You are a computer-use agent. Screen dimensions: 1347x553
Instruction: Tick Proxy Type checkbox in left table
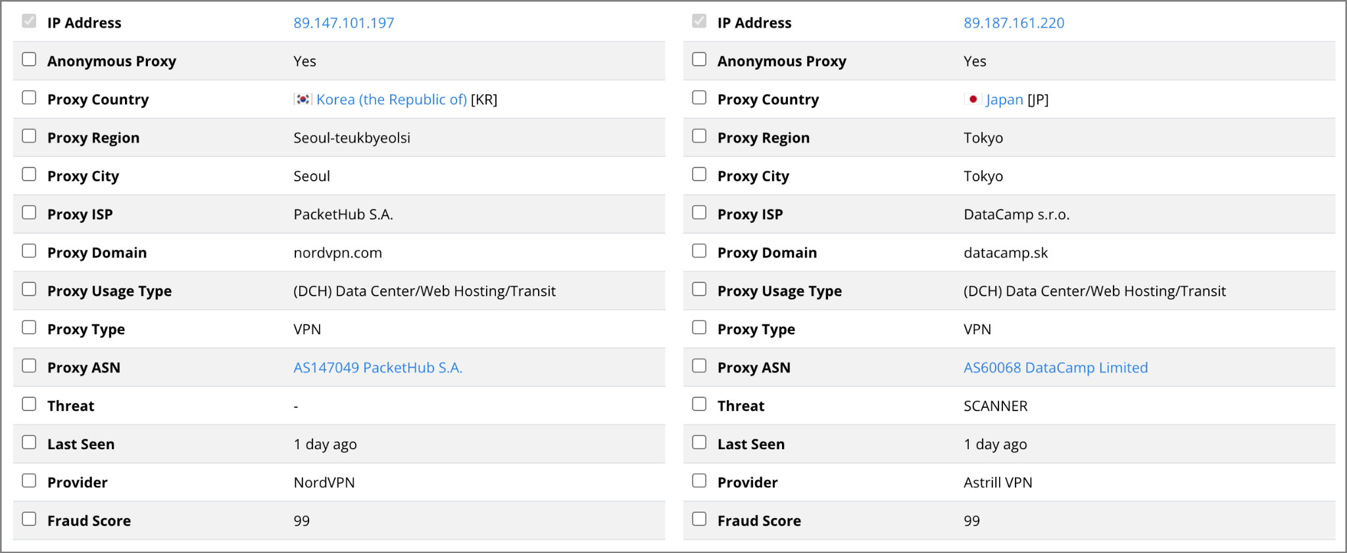click(29, 327)
